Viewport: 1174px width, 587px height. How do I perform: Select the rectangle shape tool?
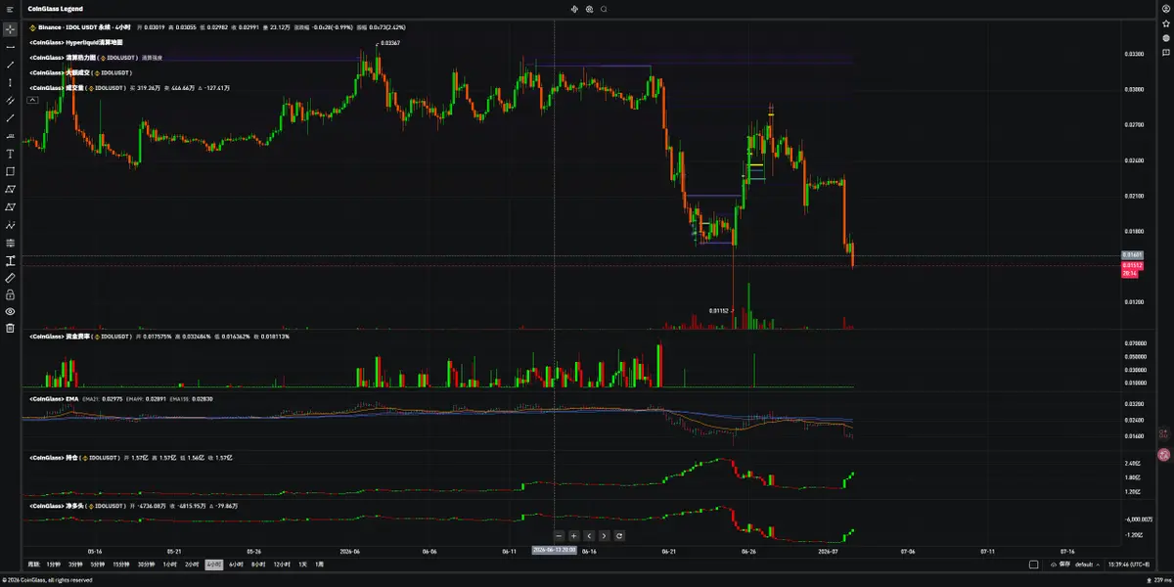click(10, 171)
